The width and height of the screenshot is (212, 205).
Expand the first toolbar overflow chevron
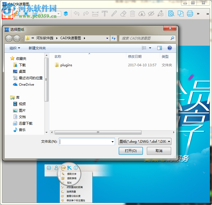(198, 14)
